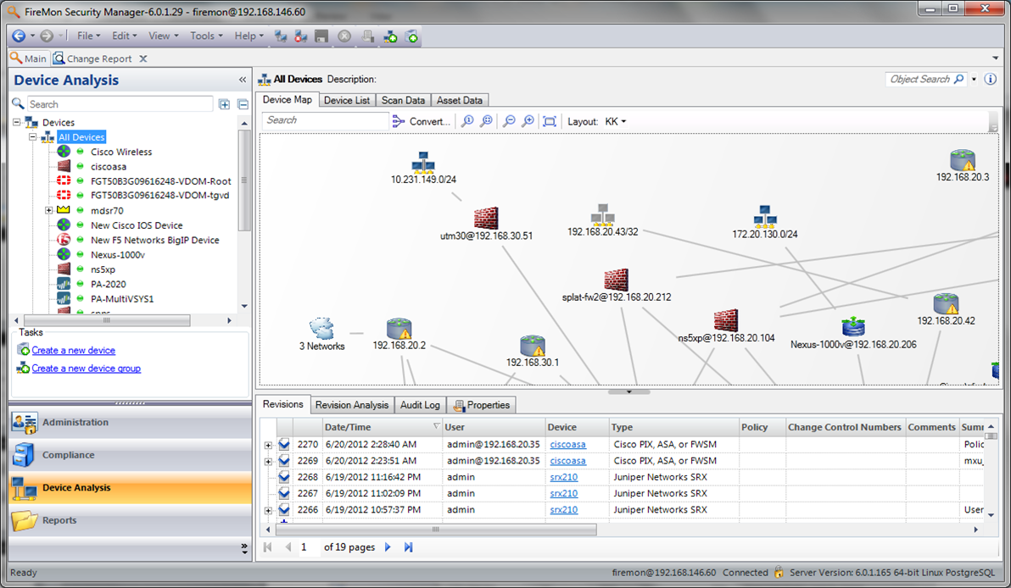Go to next page of revisions
This screenshot has height=588, width=1011.
coord(388,546)
